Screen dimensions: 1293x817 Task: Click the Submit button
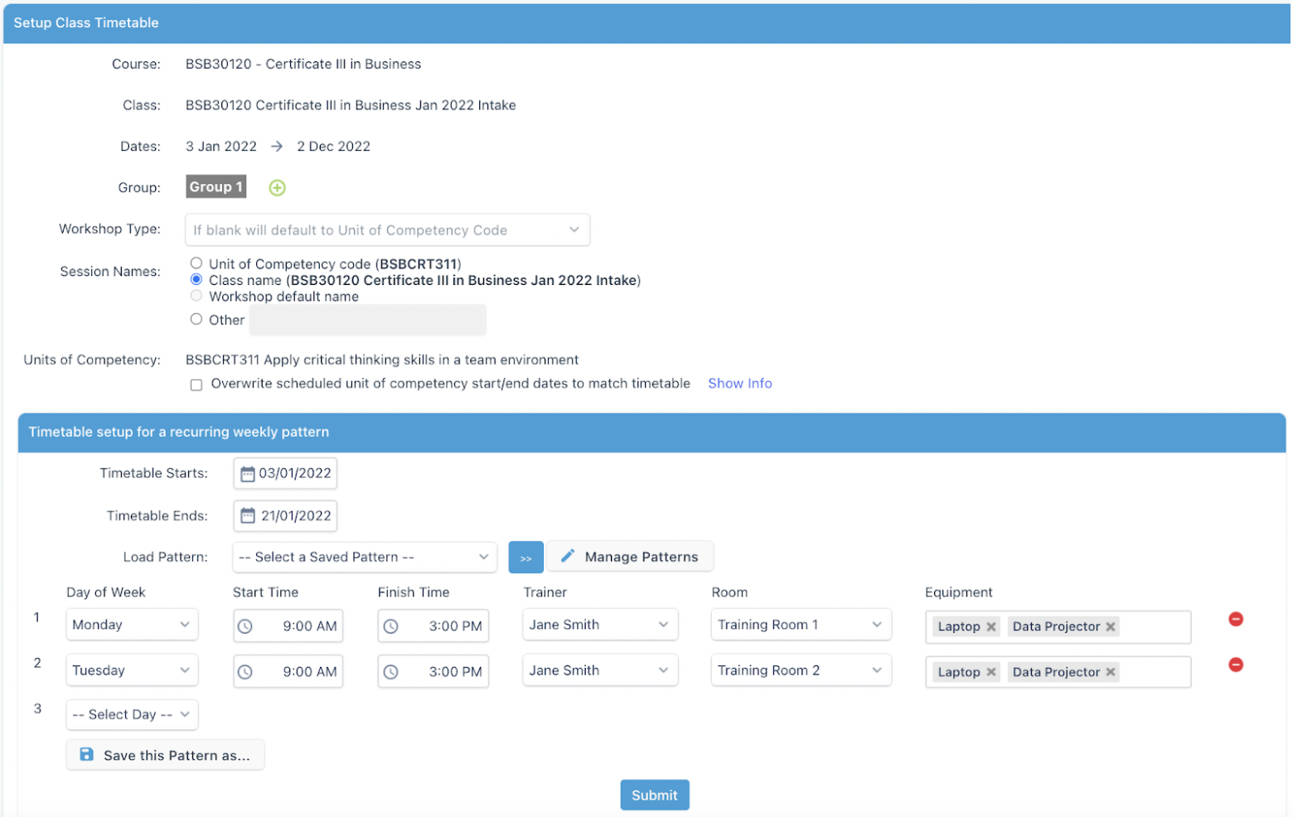(x=654, y=795)
